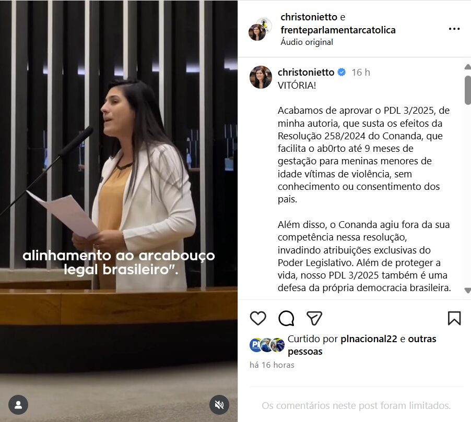This screenshot has height=422, width=471.
Task: Click the caption scrollbar up arrow
Action: [467, 67]
